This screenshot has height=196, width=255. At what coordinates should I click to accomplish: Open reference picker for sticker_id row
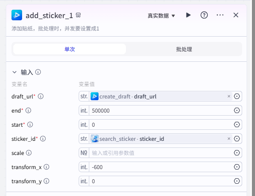237,139
